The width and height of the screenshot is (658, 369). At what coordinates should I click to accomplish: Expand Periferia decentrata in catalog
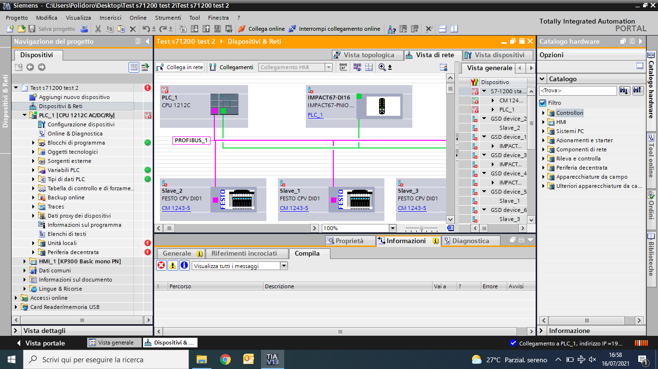(543, 168)
